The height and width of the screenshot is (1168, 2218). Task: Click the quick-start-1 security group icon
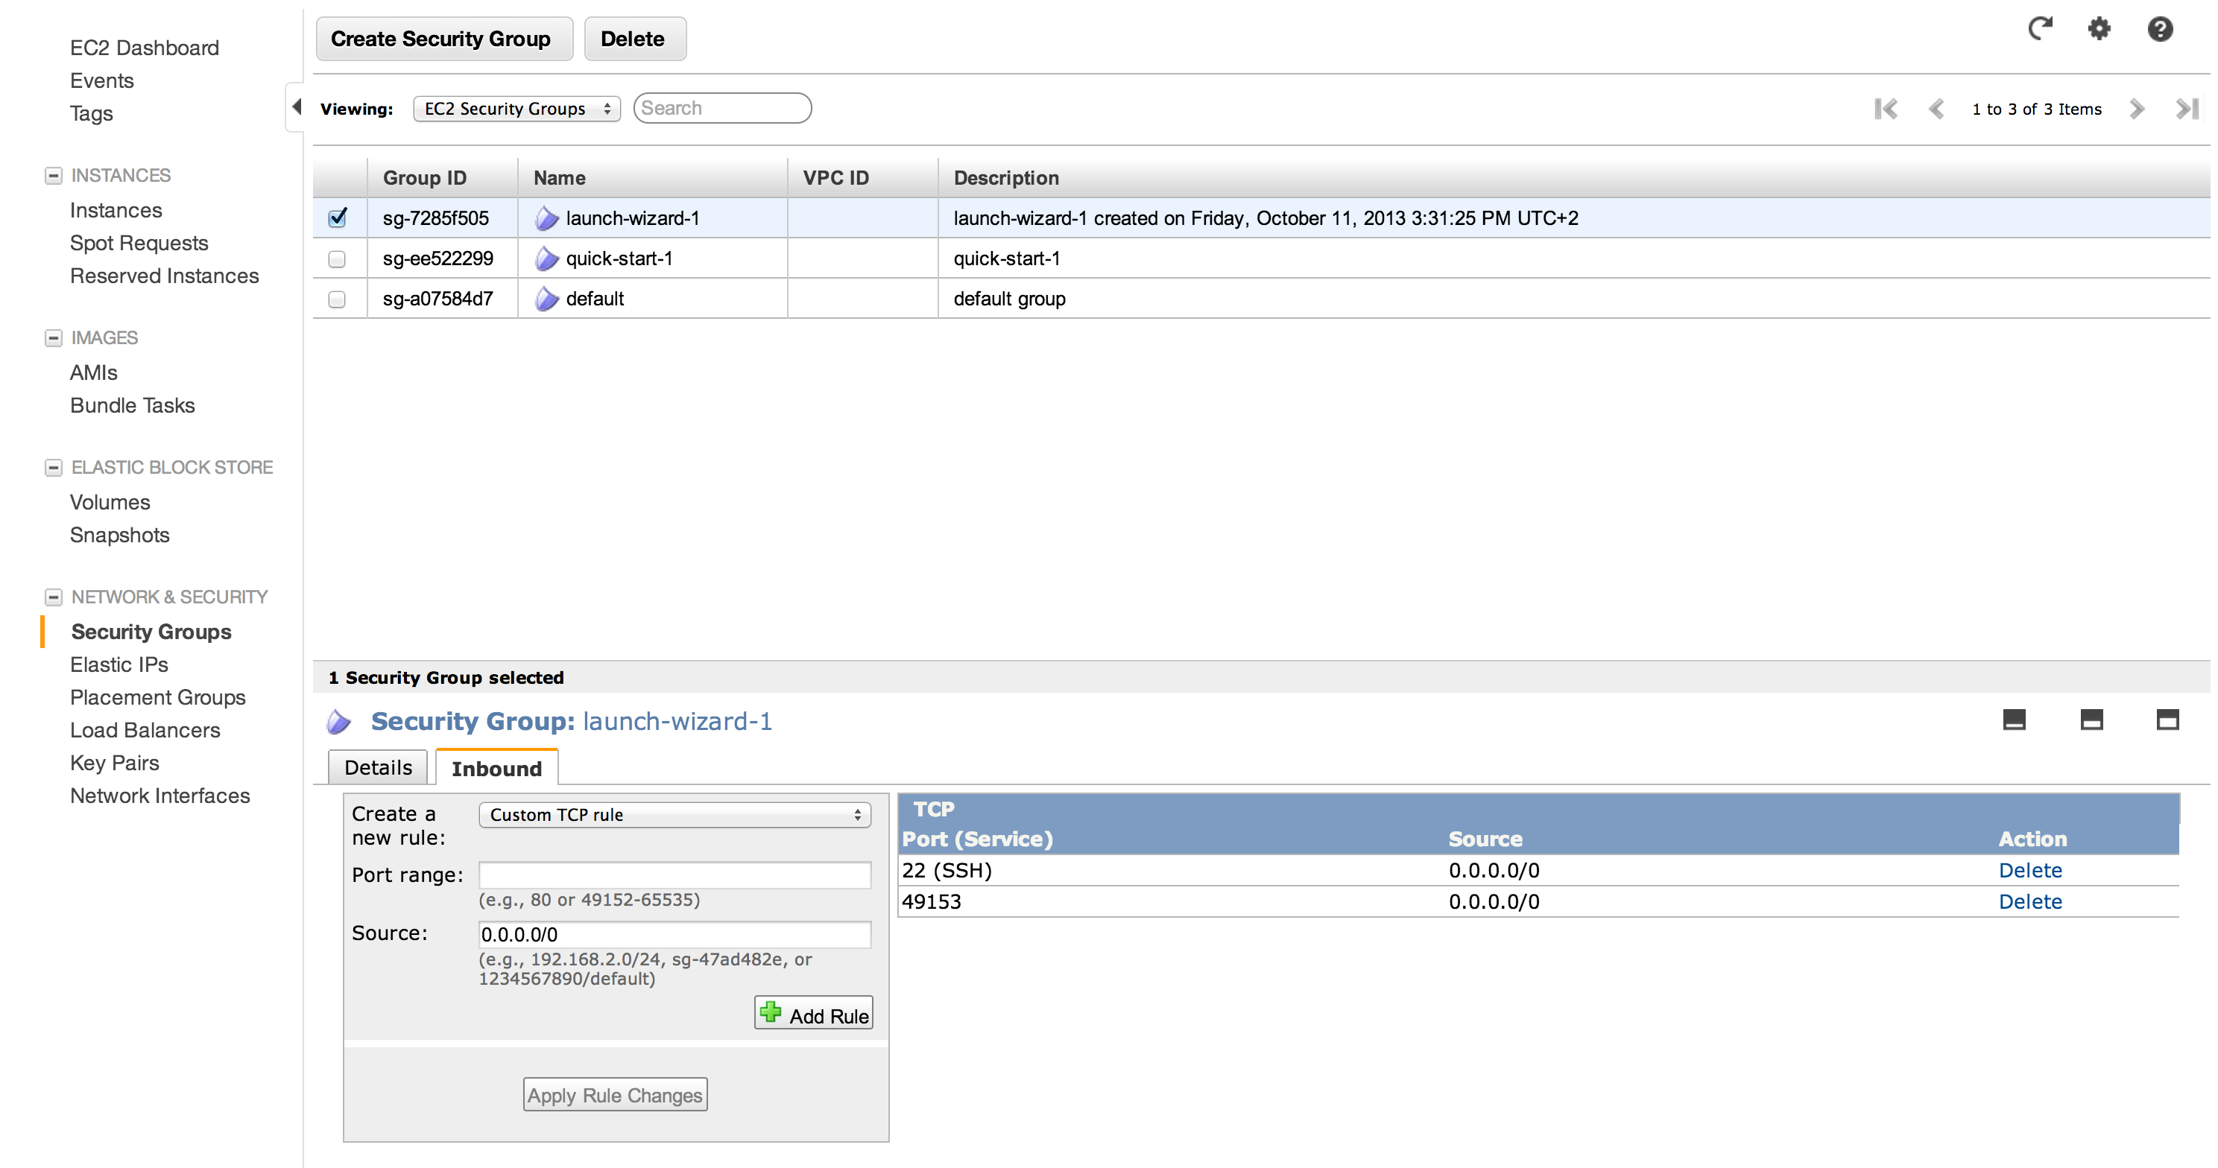(547, 258)
